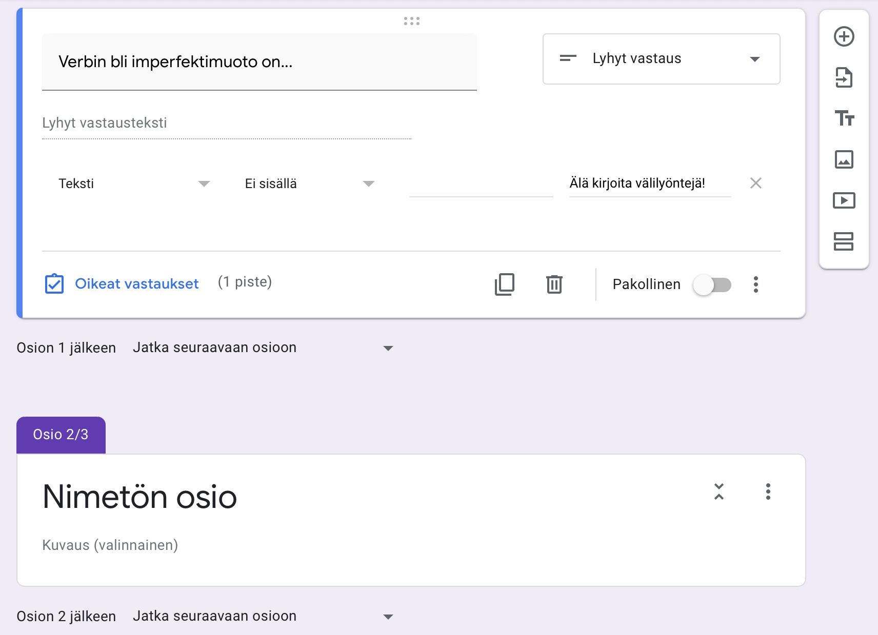The width and height of the screenshot is (878, 635).
Task: Collapse the Nimetön osio section
Action: [x=719, y=491]
